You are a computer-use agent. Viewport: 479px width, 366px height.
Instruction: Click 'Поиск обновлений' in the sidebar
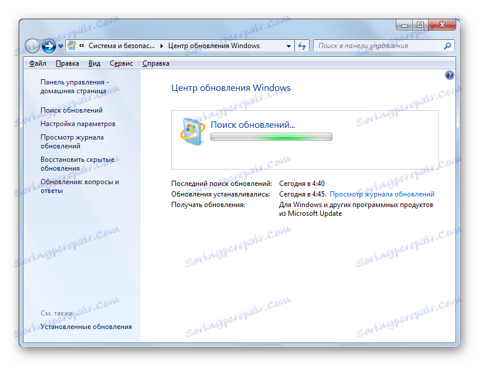coord(72,110)
